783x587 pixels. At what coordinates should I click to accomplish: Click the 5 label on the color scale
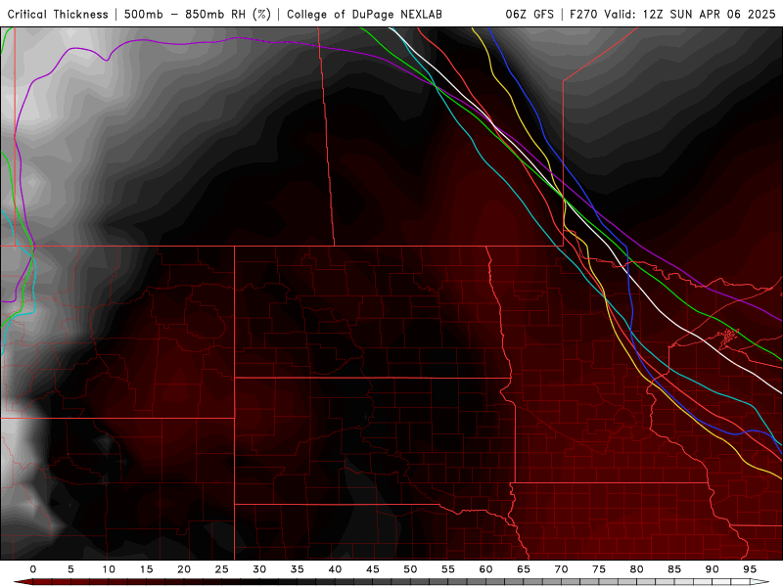click(70, 569)
